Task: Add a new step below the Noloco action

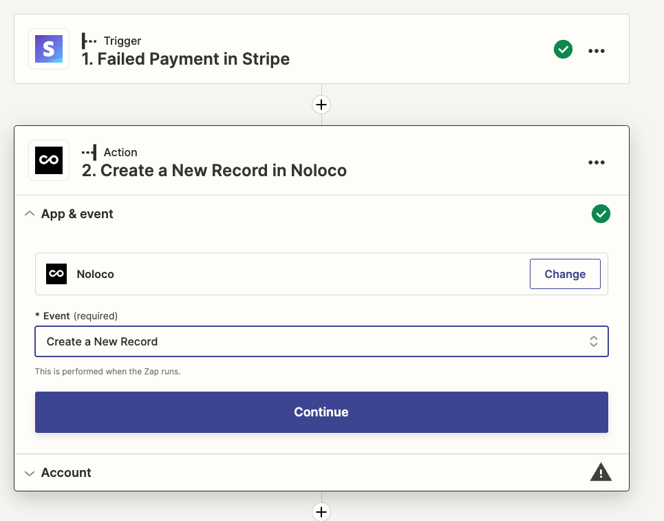Action: click(321, 511)
